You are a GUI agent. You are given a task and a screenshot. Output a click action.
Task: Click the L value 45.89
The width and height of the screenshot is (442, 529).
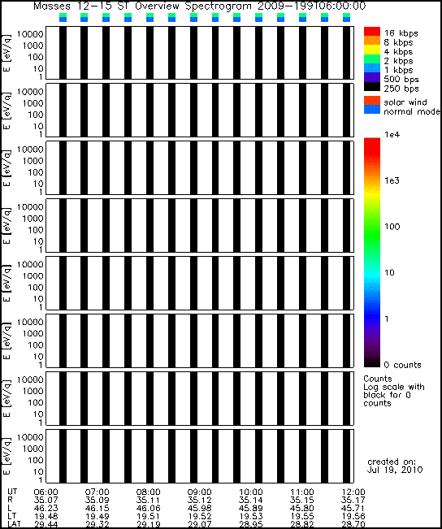click(x=251, y=508)
